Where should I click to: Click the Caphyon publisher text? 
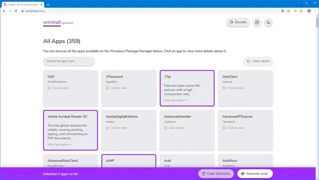(x=170, y=122)
